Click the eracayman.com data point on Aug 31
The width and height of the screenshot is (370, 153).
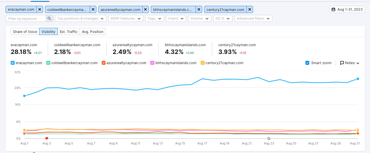coord(358,79)
